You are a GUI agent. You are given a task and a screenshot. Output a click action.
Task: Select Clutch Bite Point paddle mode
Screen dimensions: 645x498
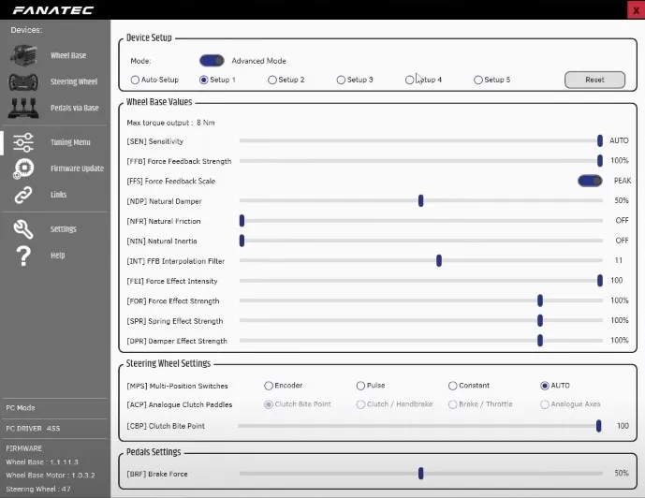click(x=269, y=404)
